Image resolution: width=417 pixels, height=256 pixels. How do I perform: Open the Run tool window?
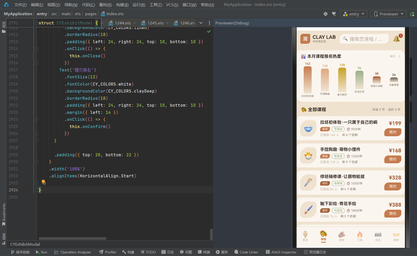point(41,252)
